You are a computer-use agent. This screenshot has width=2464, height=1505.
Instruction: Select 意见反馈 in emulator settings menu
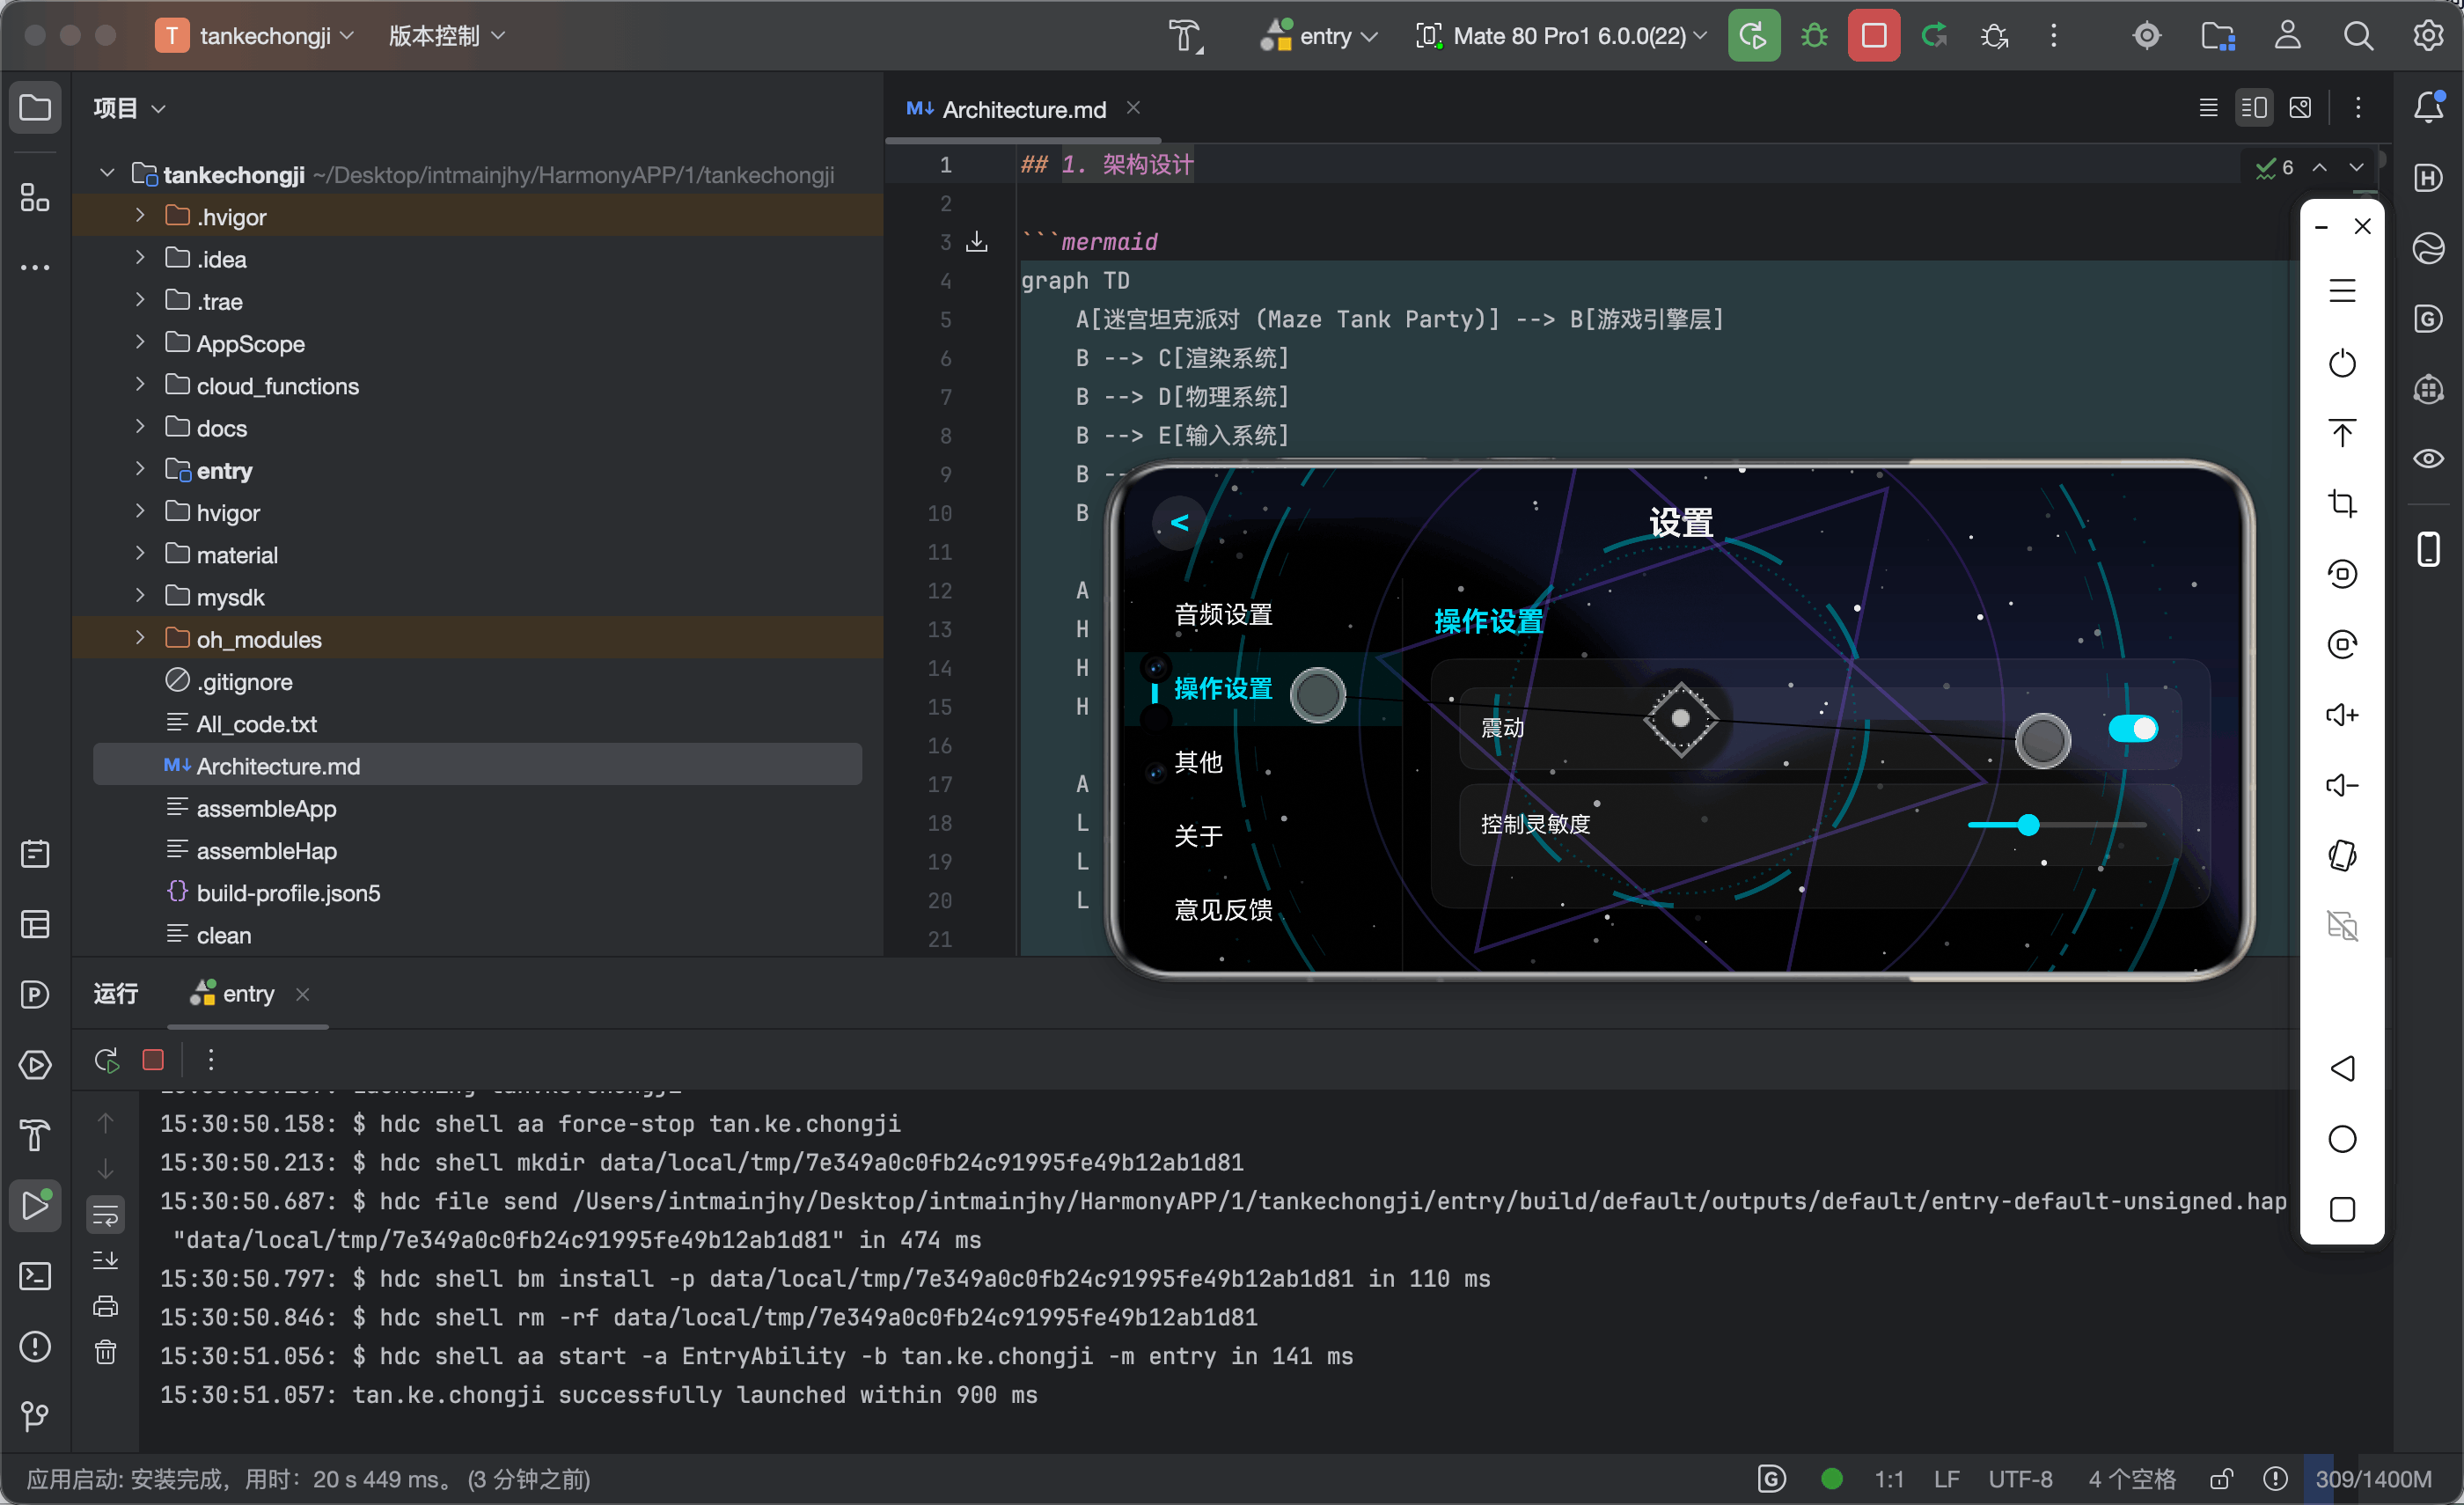(x=1222, y=909)
